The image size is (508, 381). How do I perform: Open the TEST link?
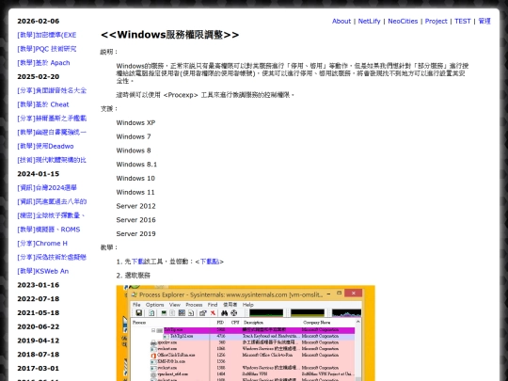tap(462, 21)
